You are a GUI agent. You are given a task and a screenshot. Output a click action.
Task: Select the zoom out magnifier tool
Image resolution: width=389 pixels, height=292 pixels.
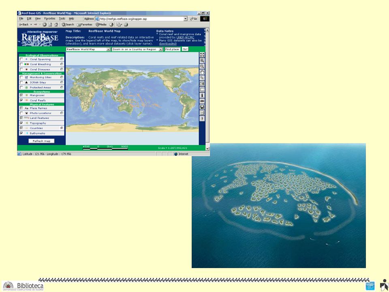point(202,66)
